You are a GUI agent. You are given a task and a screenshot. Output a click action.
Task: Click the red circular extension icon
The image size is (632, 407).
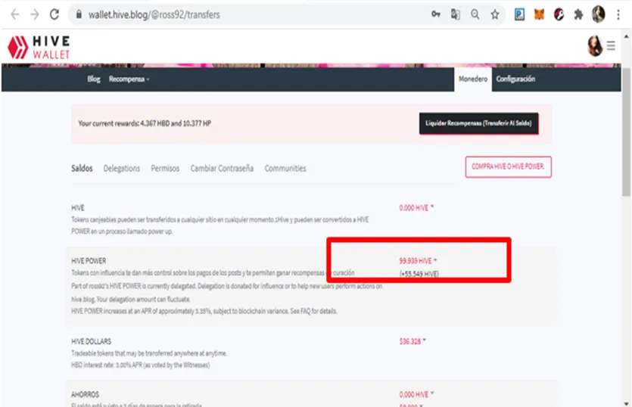[x=559, y=15]
